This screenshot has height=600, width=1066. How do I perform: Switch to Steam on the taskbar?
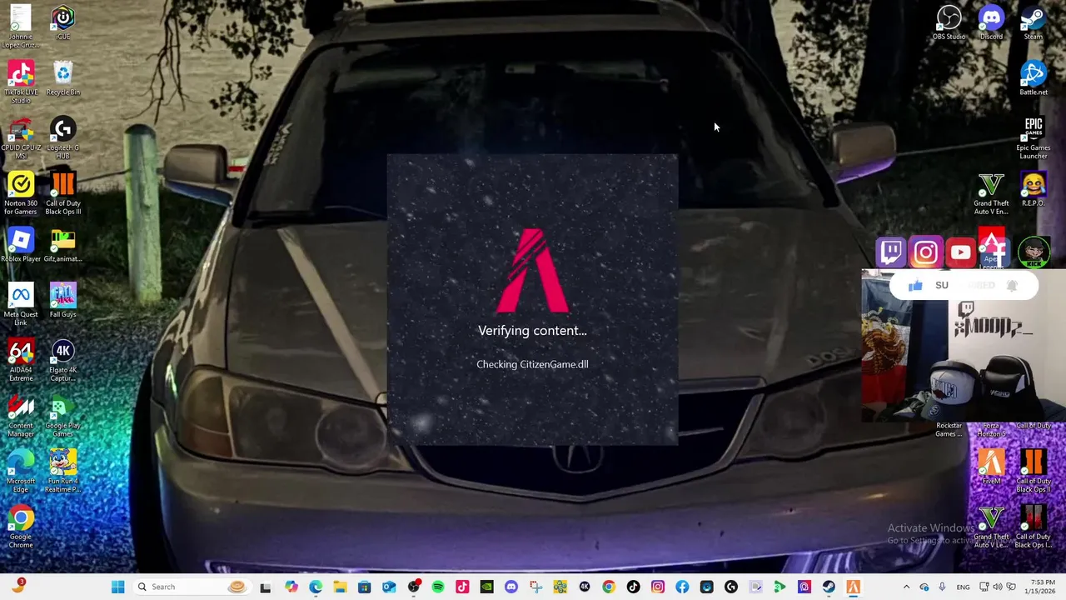pos(829,587)
